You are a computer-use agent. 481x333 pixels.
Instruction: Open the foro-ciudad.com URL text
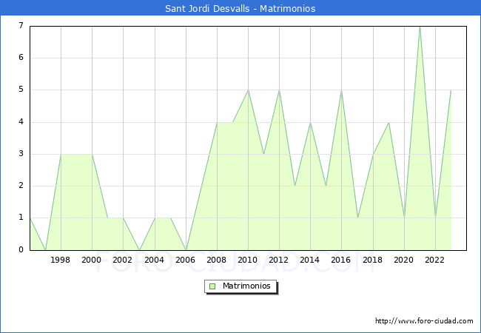click(x=424, y=321)
